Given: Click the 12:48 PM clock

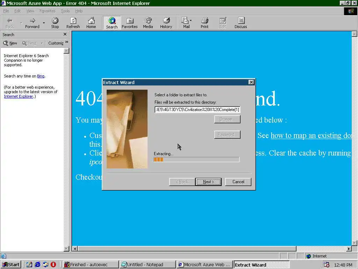Looking at the screenshot, I should (x=343, y=265).
